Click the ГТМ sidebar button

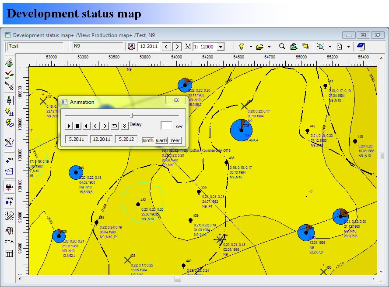9,242
